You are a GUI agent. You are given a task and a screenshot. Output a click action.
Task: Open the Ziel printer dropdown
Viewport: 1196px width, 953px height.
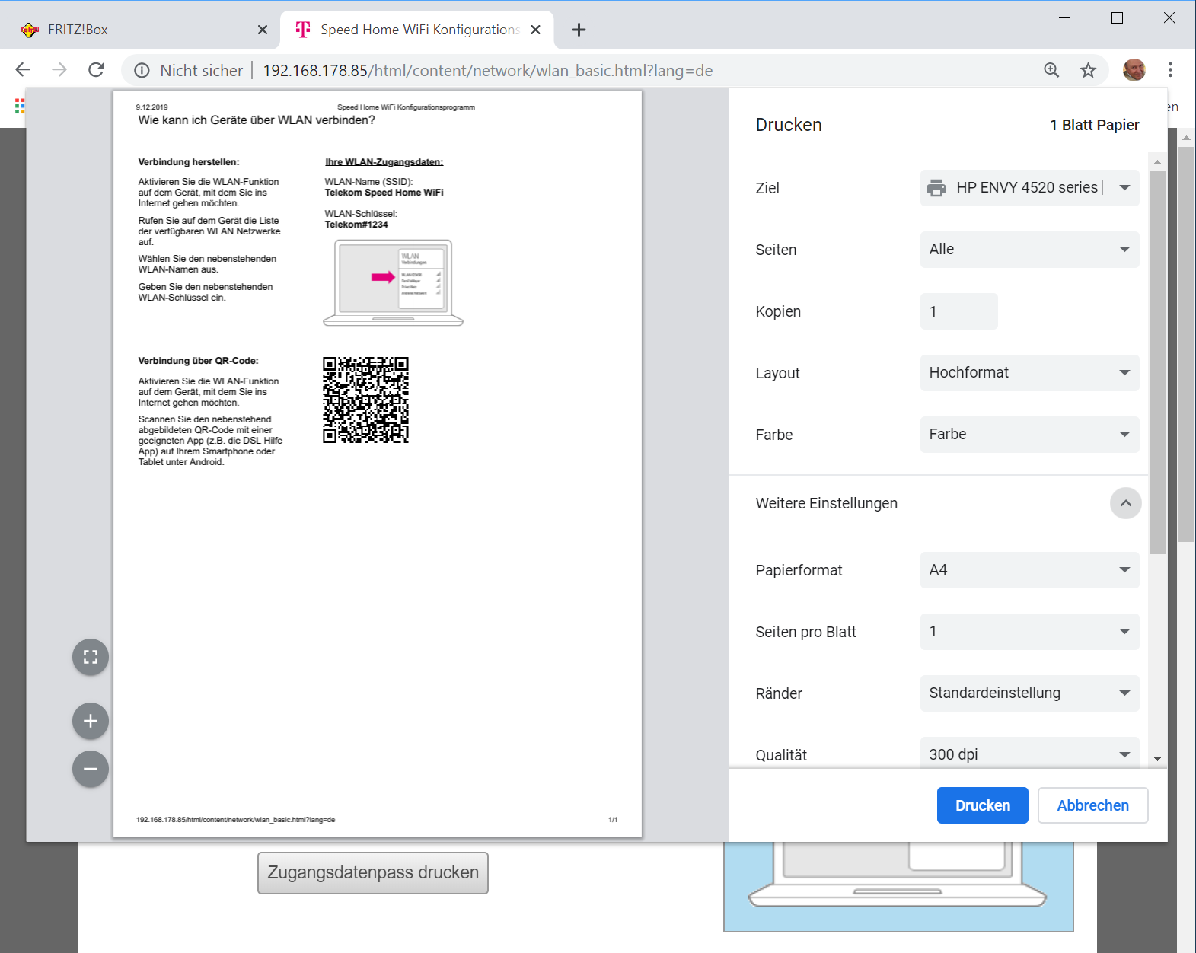coord(1029,188)
